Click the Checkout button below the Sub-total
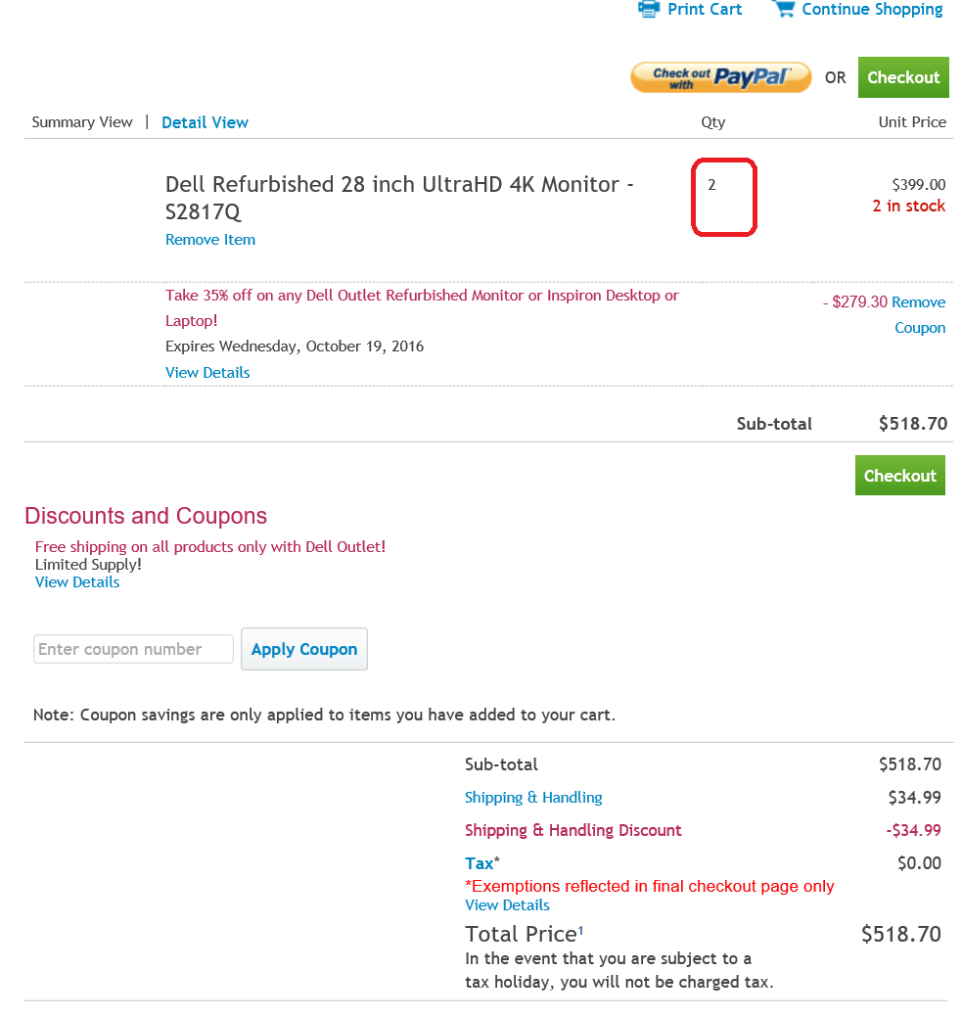The image size is (962, 1017). coord(899,476)
